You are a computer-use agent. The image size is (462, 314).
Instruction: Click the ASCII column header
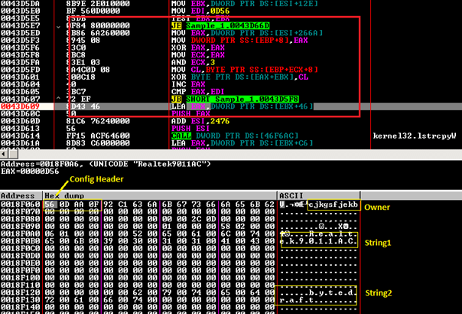(x=292, y=195)
